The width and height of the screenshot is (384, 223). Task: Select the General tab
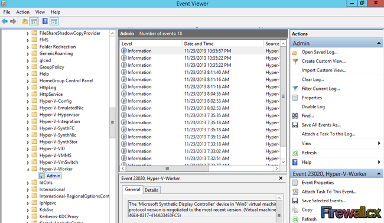(x=132, y=189)
